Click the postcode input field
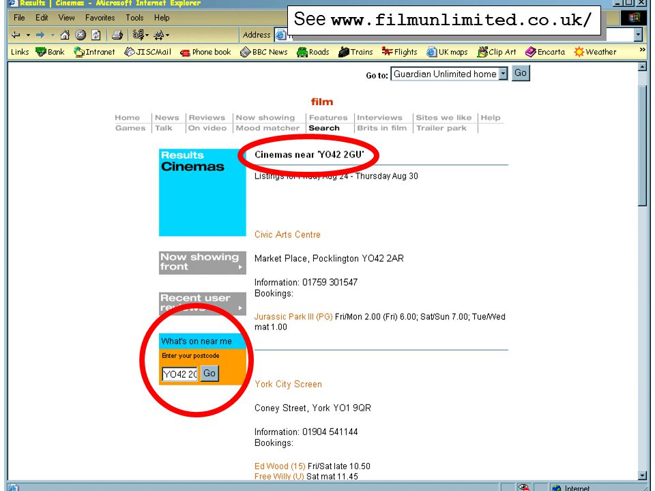655x491 pixels. pos(180,374)
